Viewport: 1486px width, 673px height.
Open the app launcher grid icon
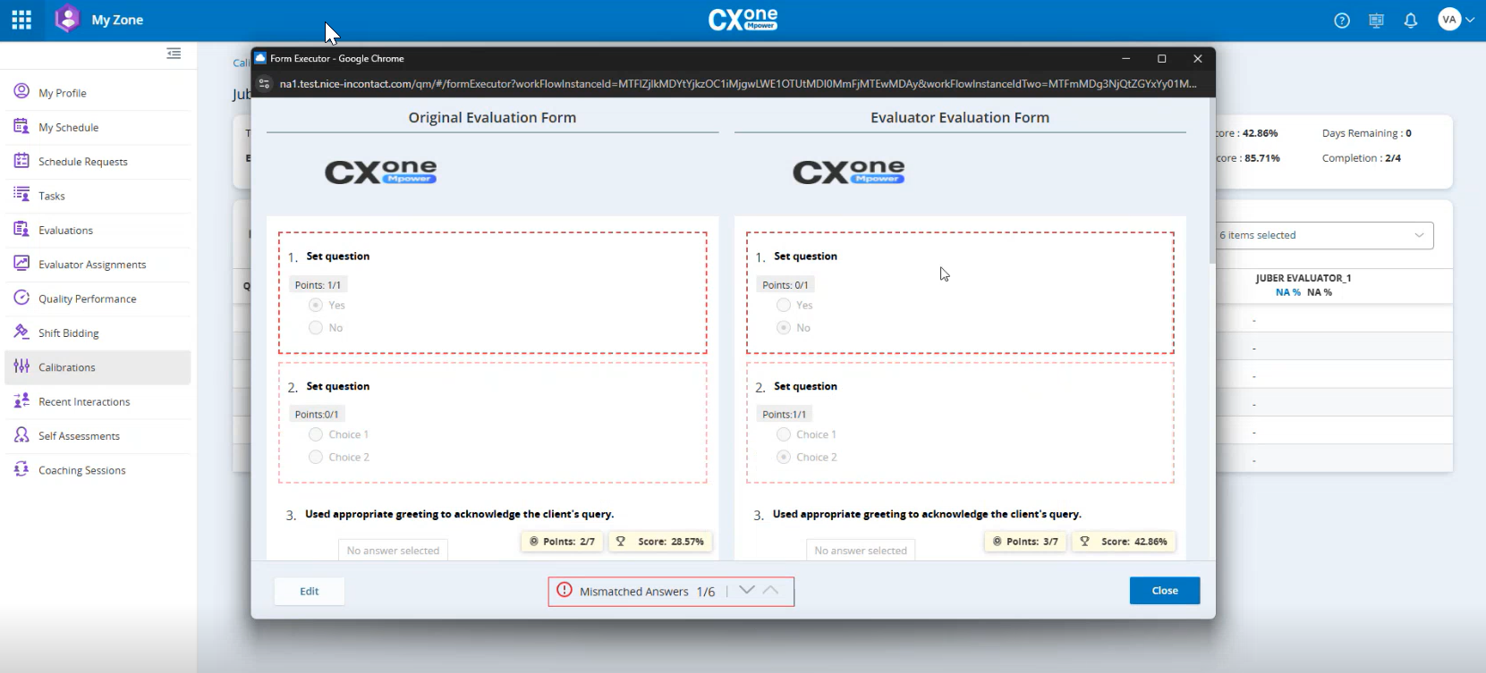click(21, 20)
